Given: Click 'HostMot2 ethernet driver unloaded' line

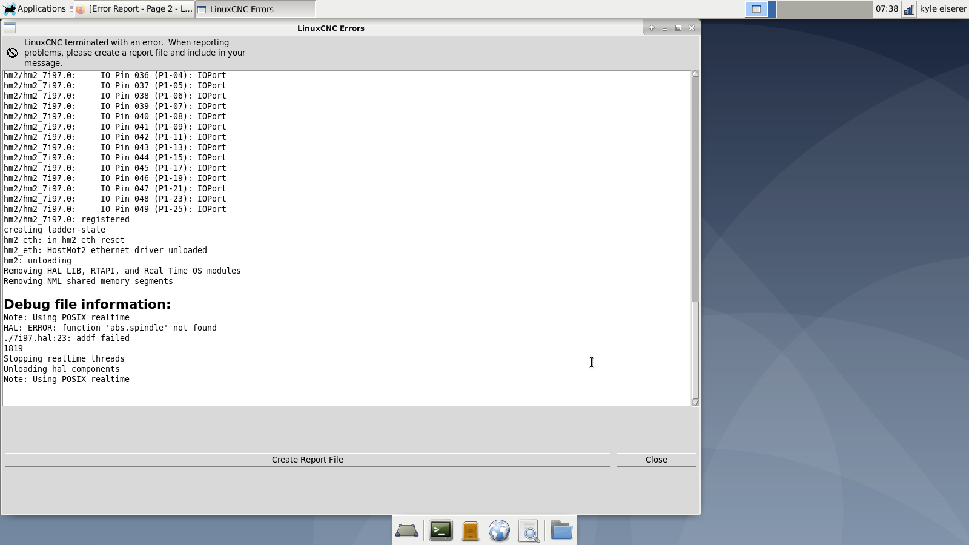Looking at the screenshot, I should click(105, 250).
